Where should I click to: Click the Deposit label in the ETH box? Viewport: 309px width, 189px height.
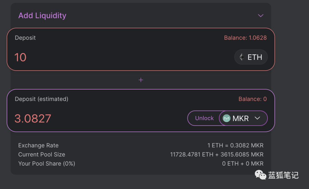25,38
